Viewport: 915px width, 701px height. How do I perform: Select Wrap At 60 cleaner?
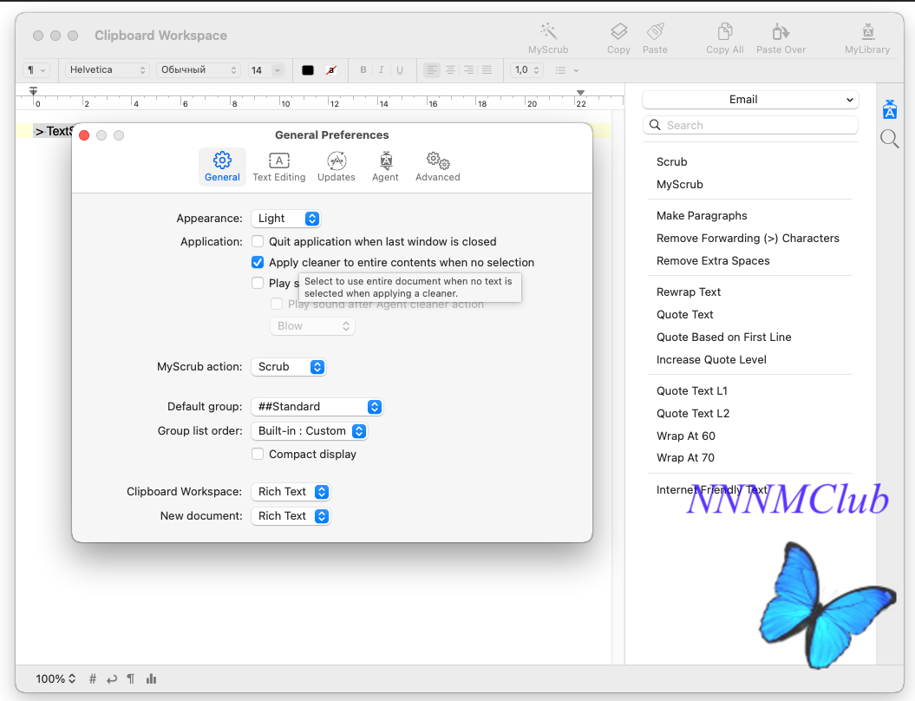point(686,436)
